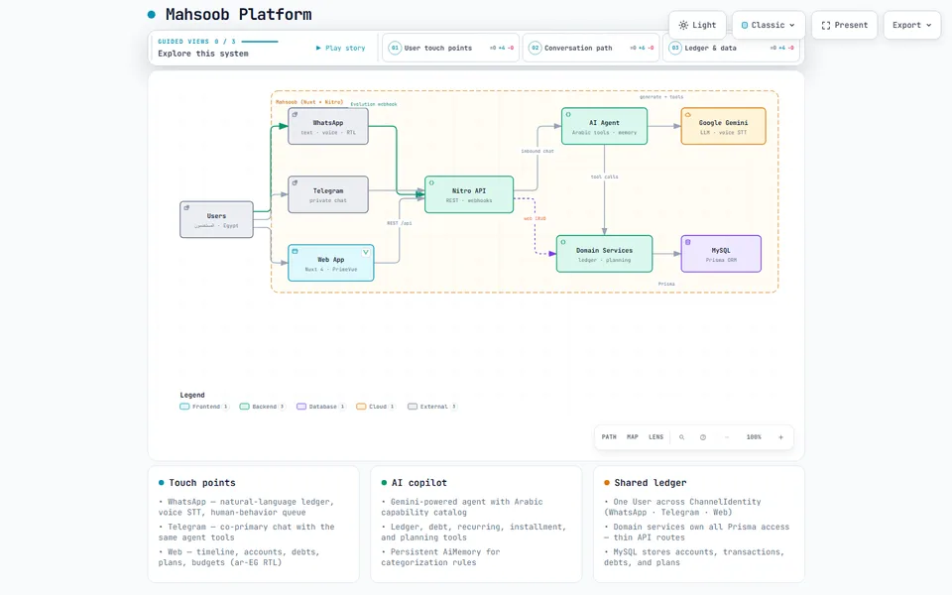Image resolution: width=952 pixels, height=595 pixels.
Task: Click the external icon on Users node
Action: click(186, 207)
